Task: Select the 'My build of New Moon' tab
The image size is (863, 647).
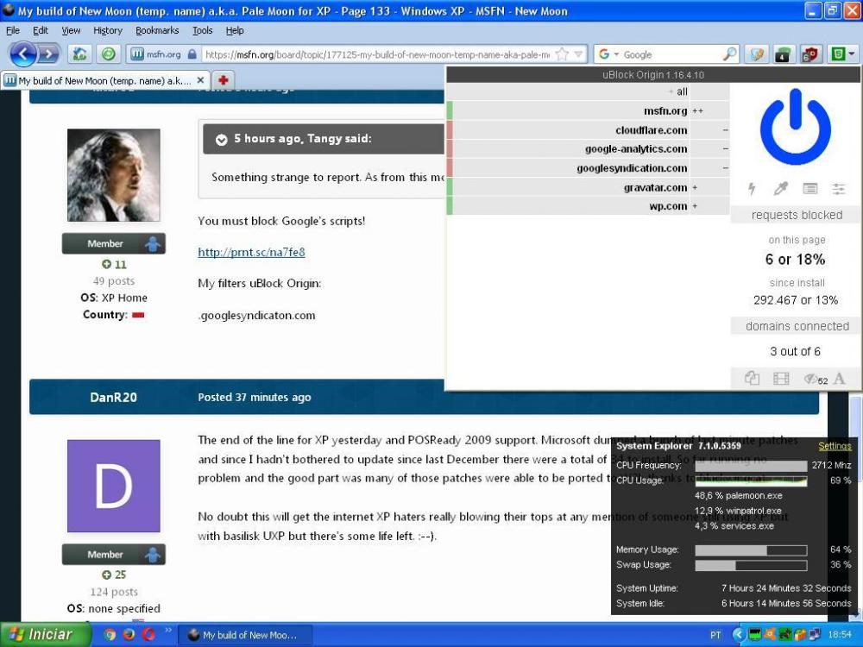Action: (104, 80)
